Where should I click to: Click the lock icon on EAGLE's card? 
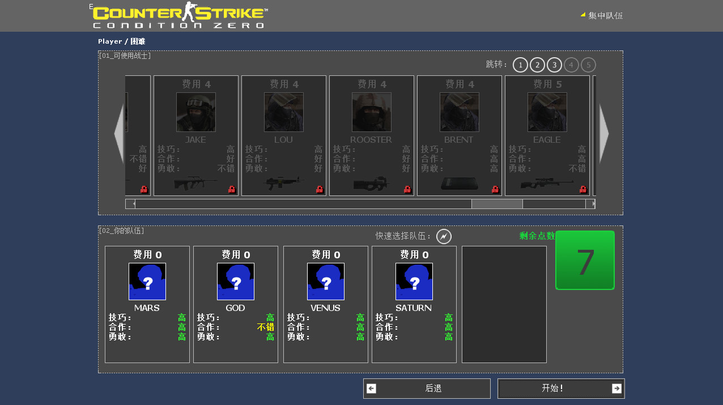[582, 189]
